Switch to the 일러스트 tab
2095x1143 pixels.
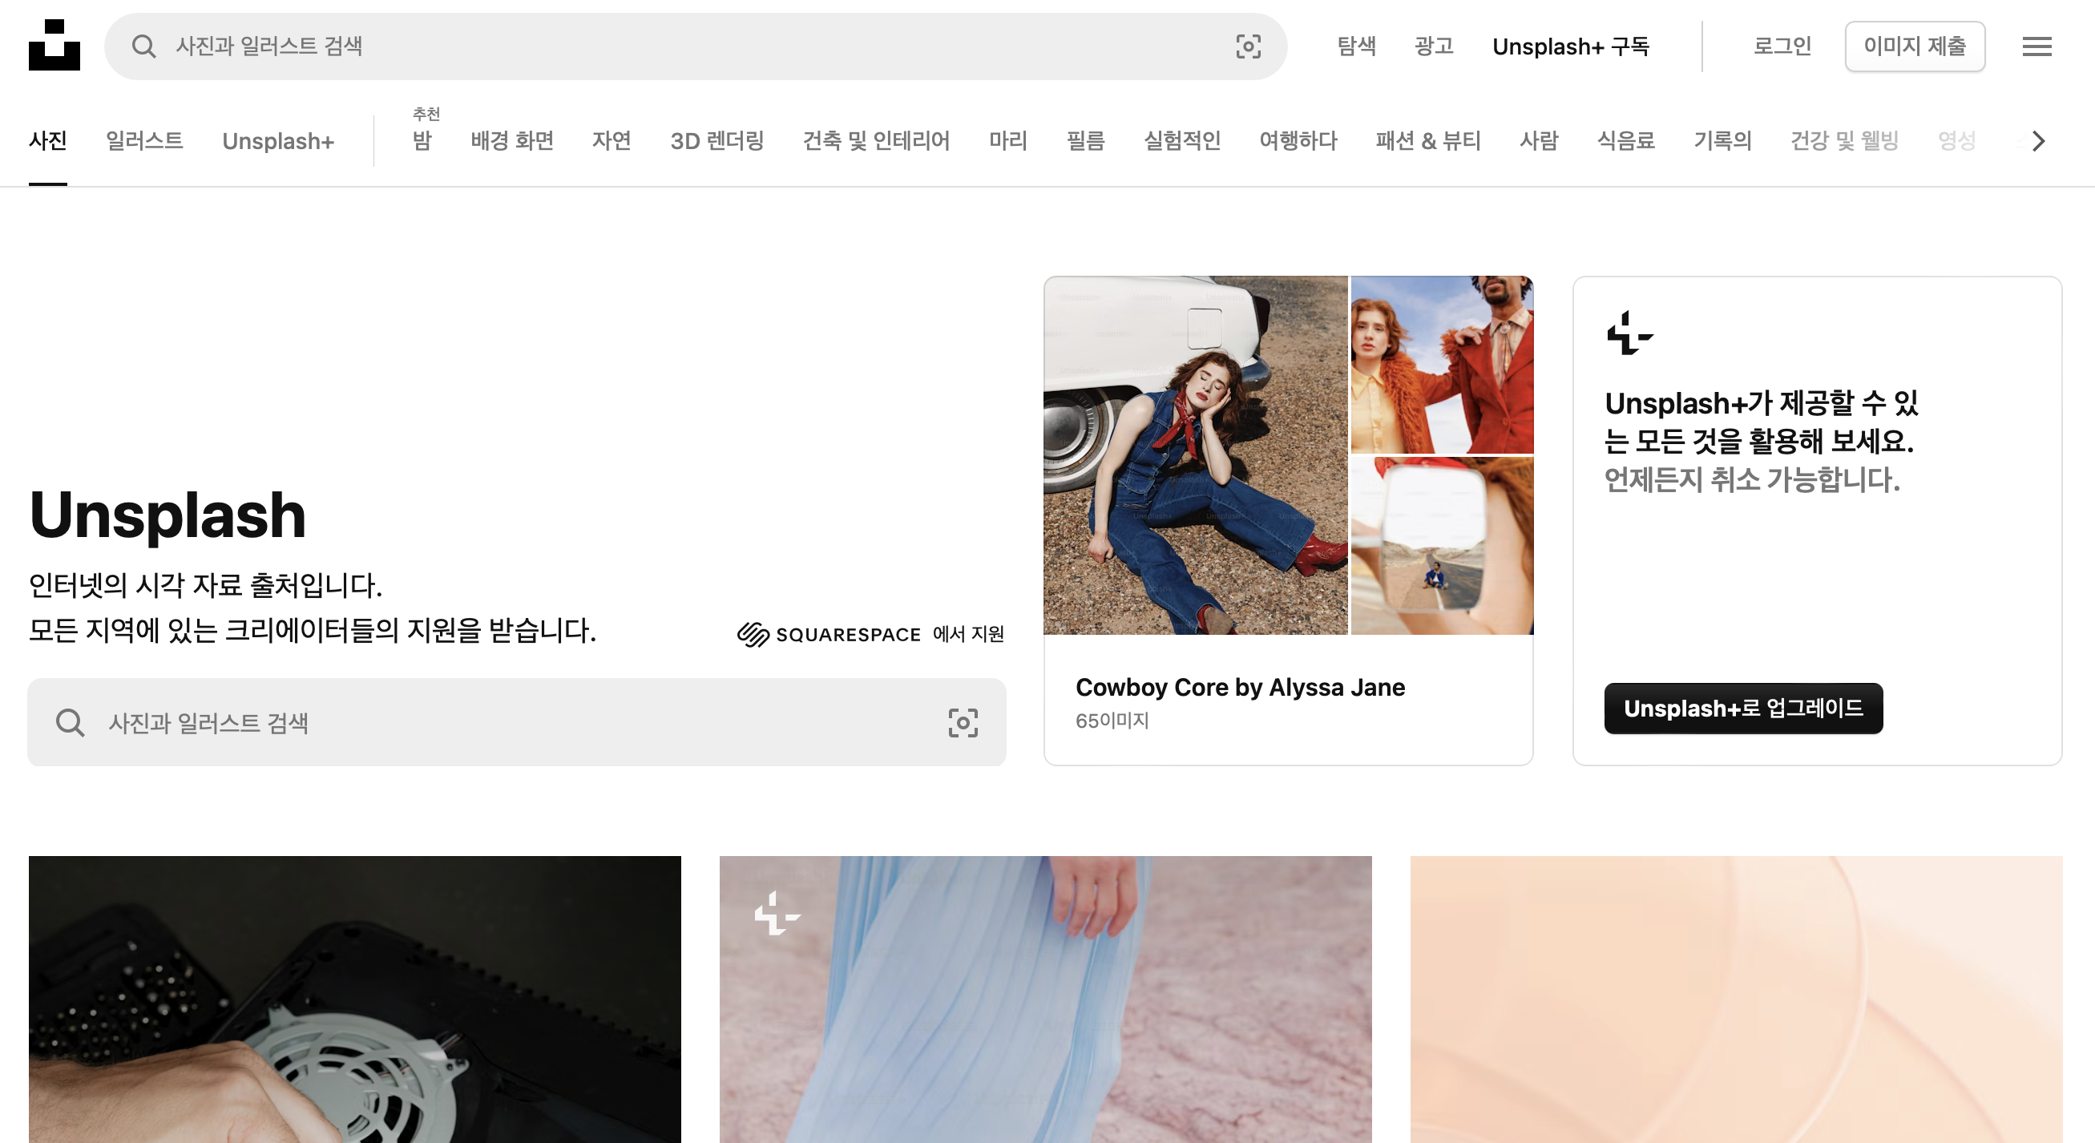[144, 141]
